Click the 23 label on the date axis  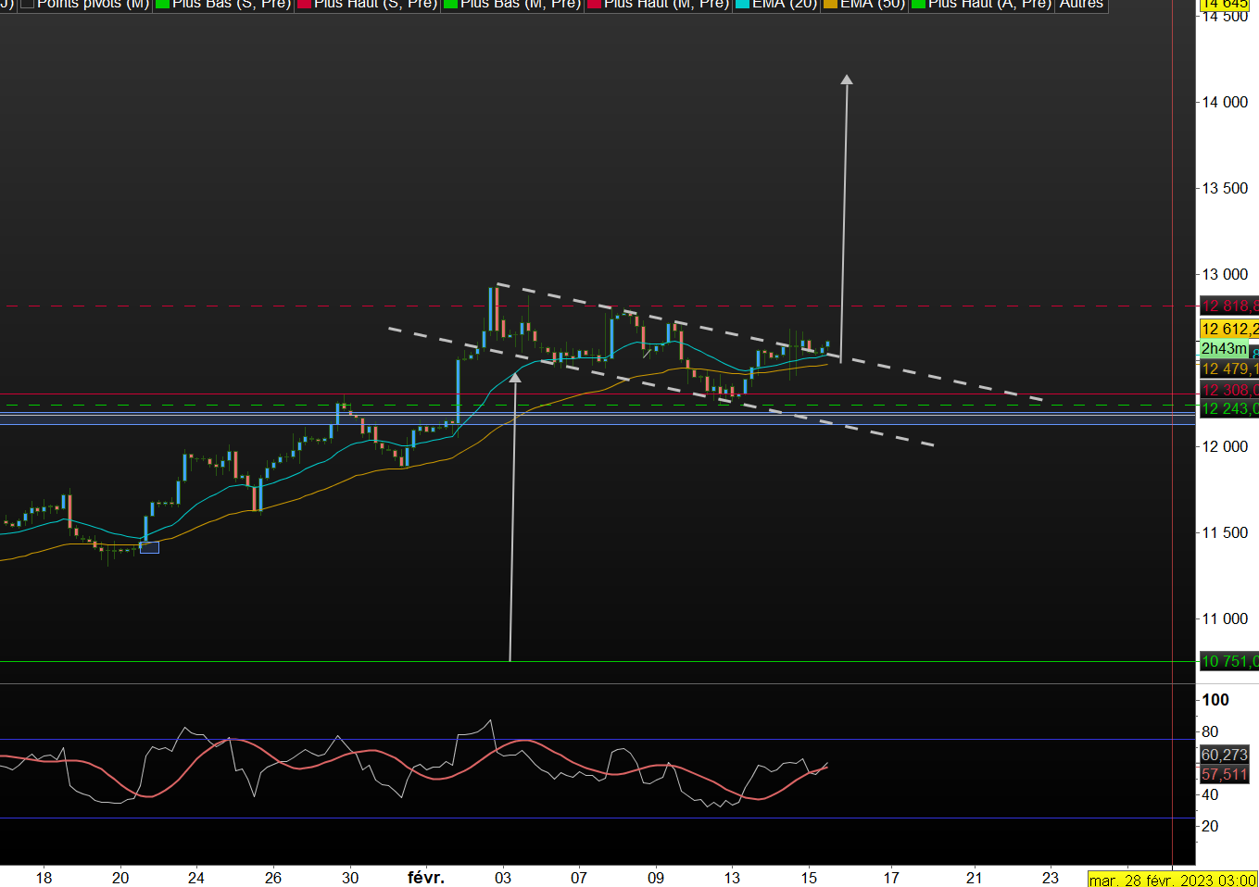point(1050,878)
